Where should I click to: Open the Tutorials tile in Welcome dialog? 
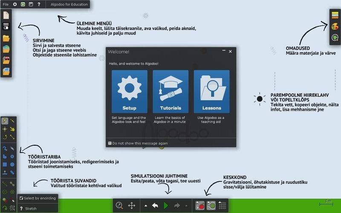170,91
